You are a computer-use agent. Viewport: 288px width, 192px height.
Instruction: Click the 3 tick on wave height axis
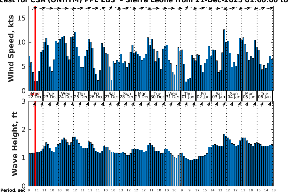23,101
